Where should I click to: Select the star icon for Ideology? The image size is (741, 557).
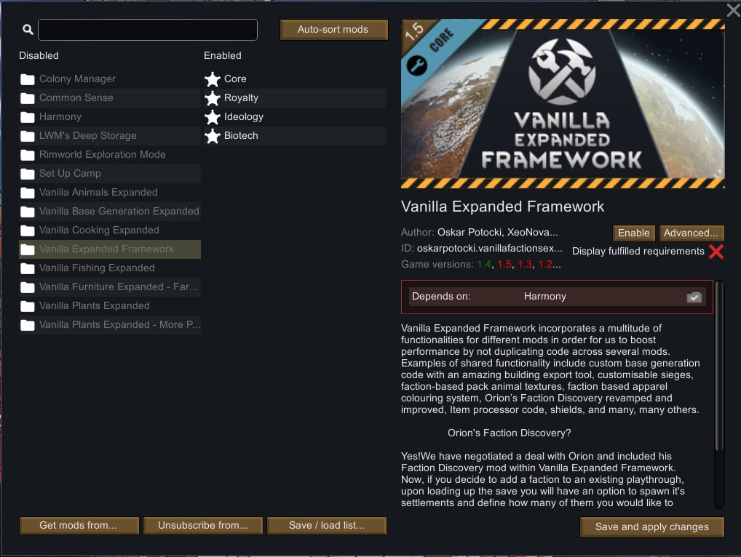[x=211, y=116]
